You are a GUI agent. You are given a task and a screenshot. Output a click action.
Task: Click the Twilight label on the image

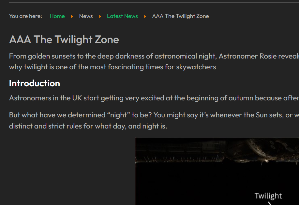[x=268, y=196]
